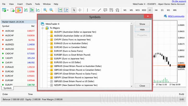The width and height of the screenshot is (188, 106).
Task: Draw a vertical line tool
Action: pos(87,10)
